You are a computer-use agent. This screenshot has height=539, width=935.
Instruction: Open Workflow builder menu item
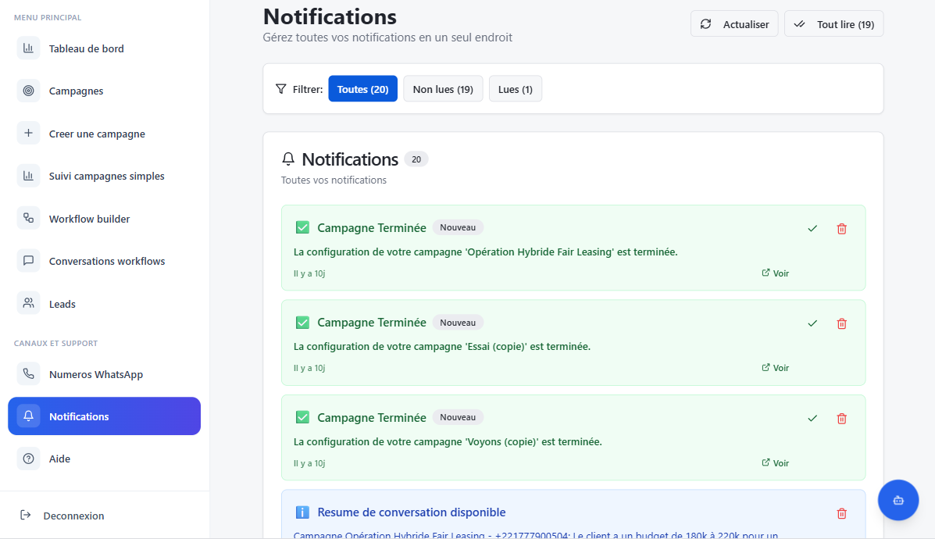pyautogui.click(x=105, y=219)
